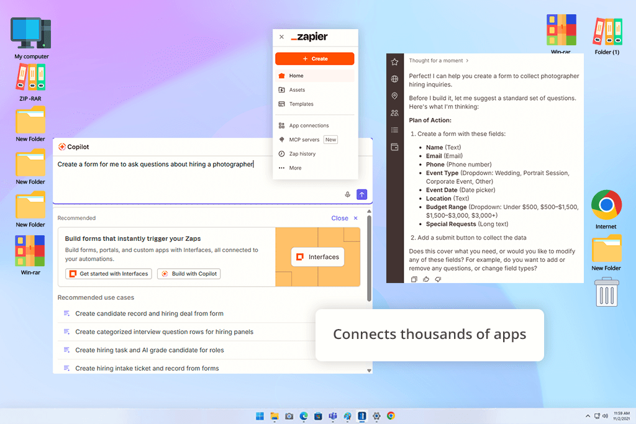Copy the Copilot response with the copy icon
This screenshot has width=636, height=424.
tap(414, 279)
